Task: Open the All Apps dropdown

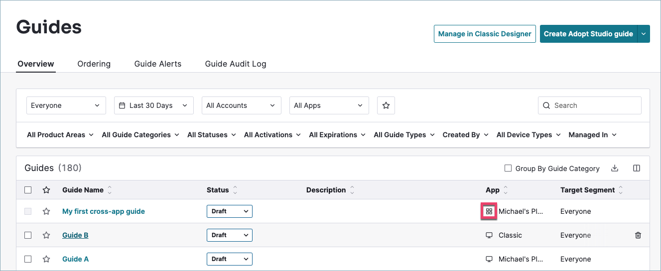Action: tap(329, 105)
